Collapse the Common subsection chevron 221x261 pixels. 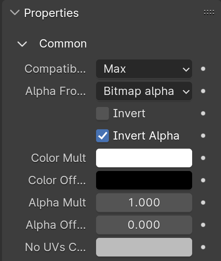(22, 44)
